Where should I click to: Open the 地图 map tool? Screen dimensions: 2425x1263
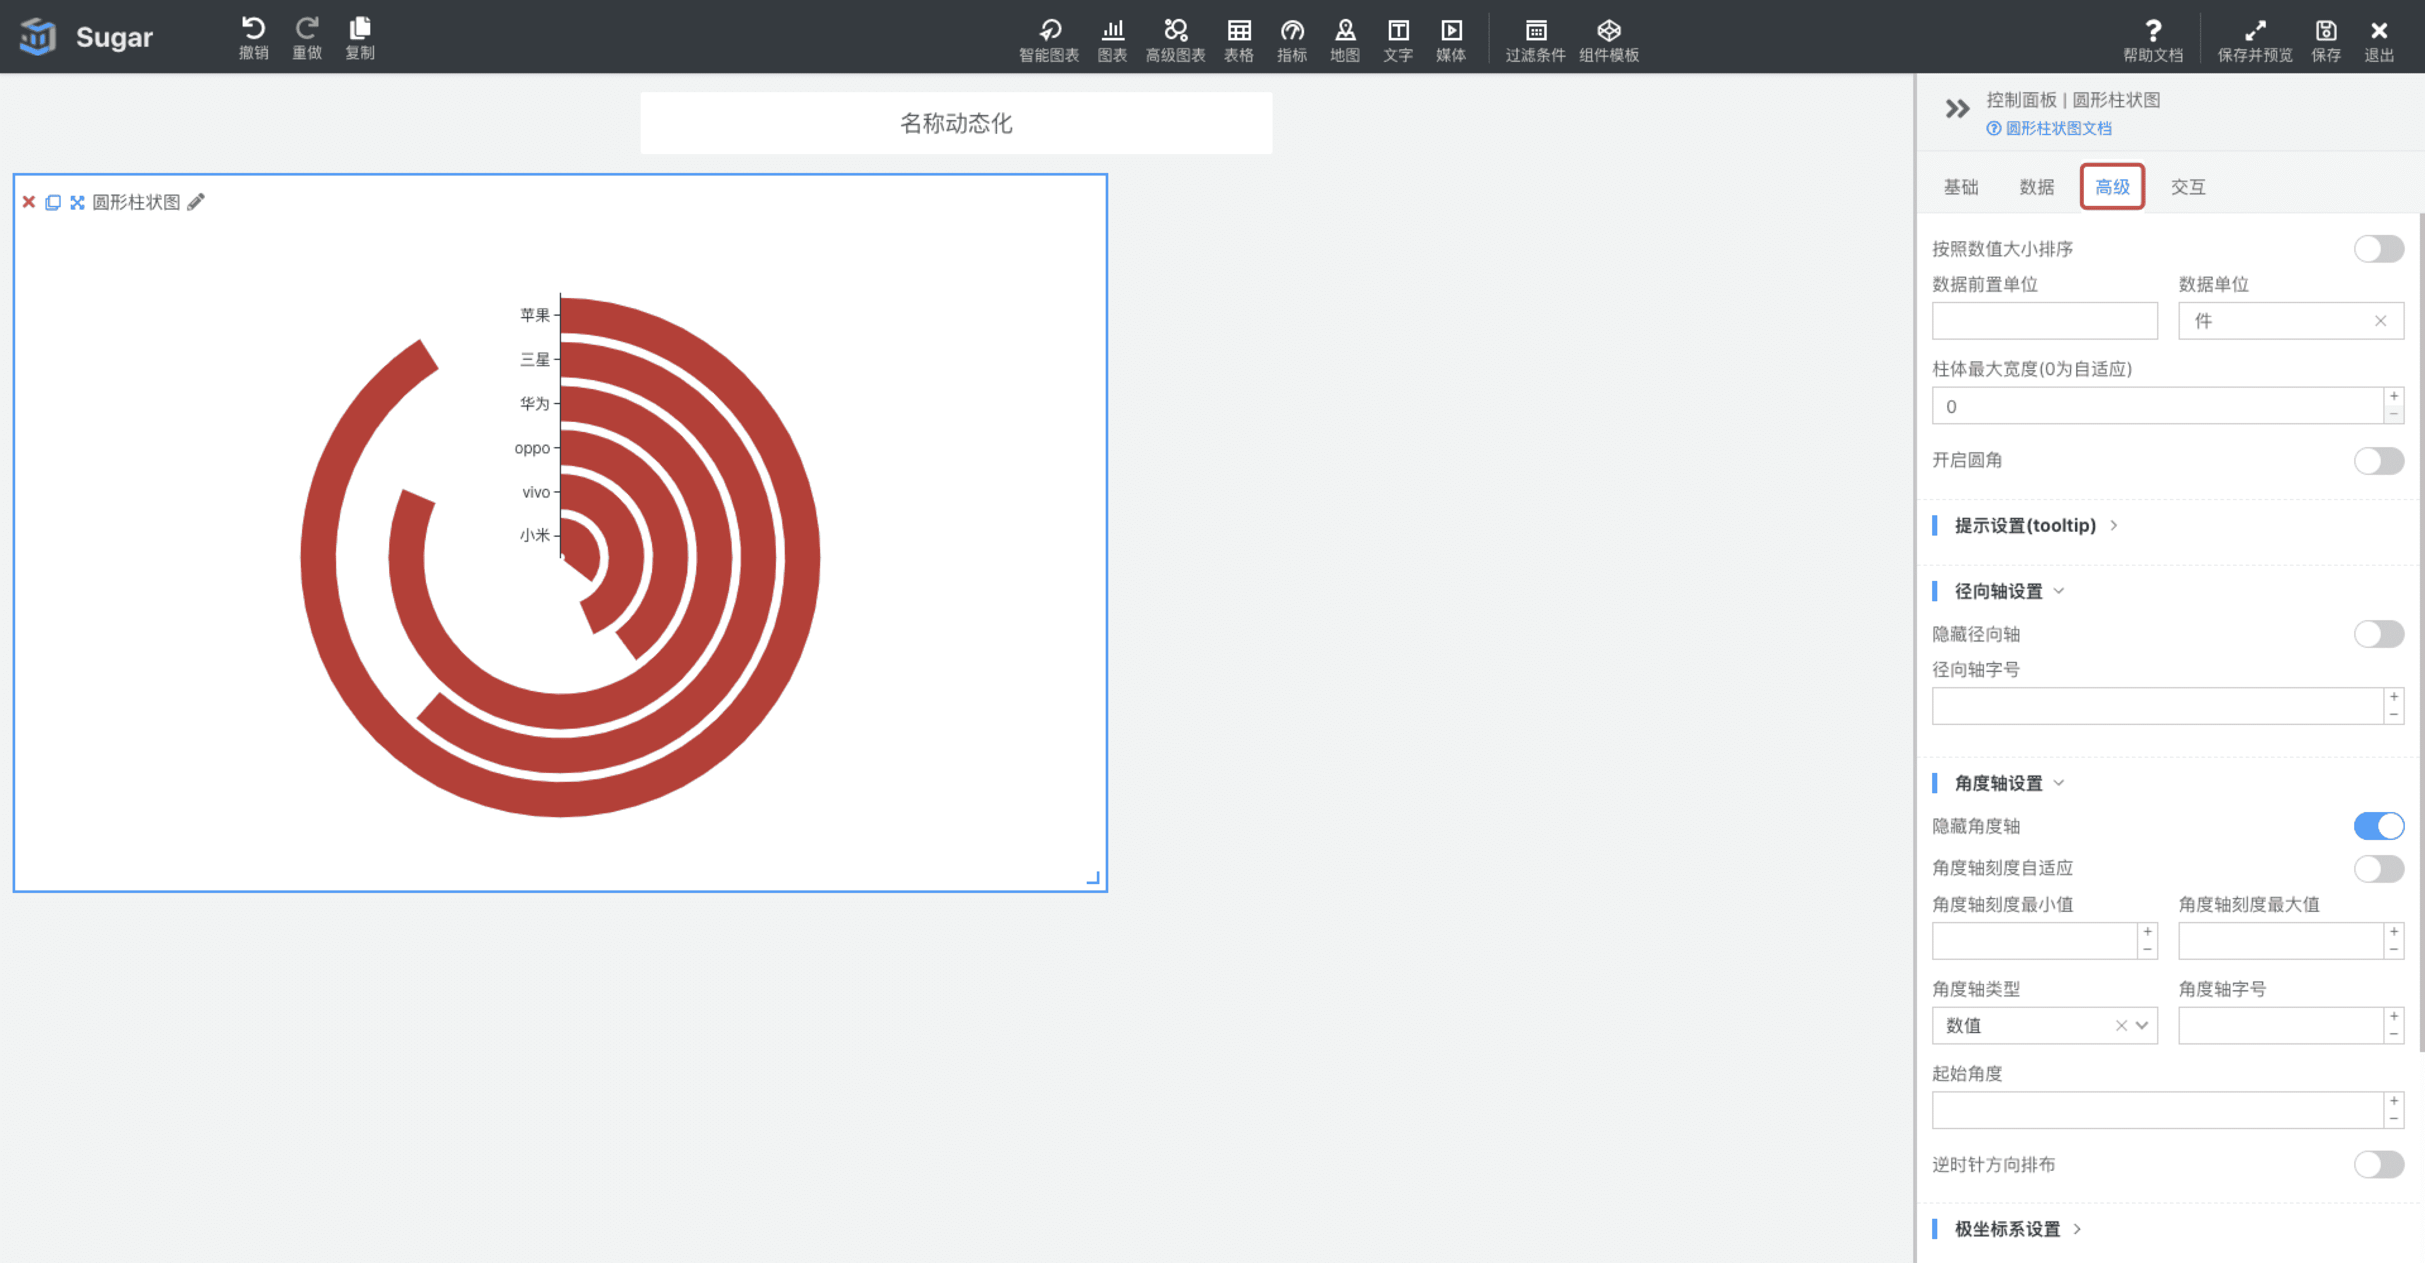[x=1345, y=40]
